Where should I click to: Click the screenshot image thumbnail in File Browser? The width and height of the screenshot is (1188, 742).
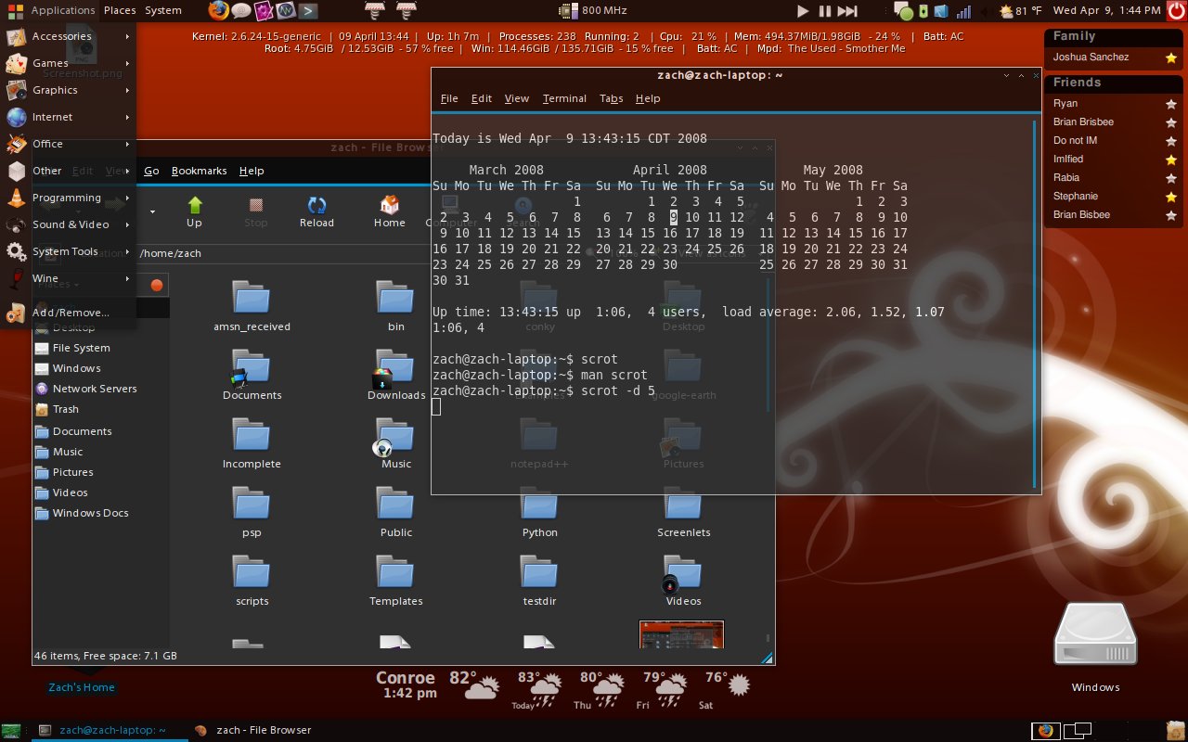681,634
